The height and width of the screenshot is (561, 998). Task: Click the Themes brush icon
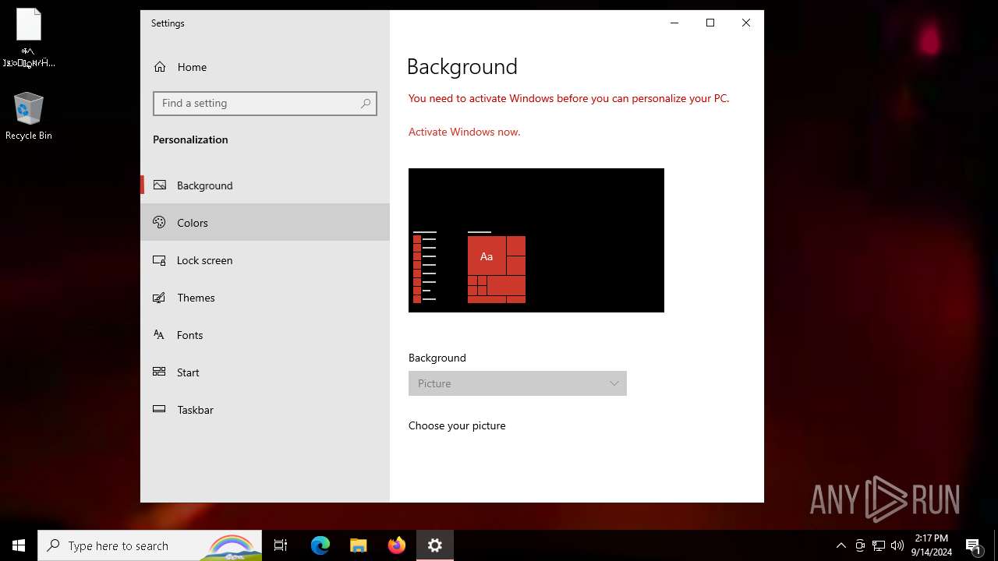[160, 298]
